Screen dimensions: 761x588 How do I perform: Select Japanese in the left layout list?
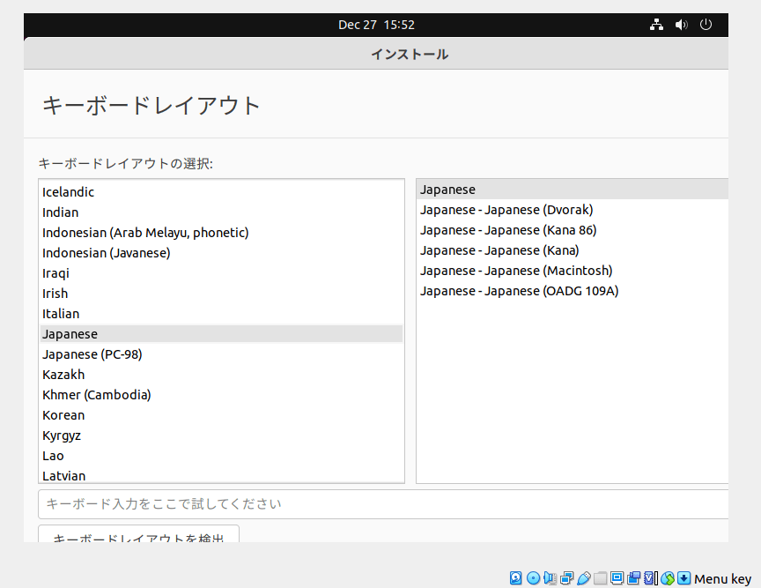pyautogui.click(x=221, y=334)
